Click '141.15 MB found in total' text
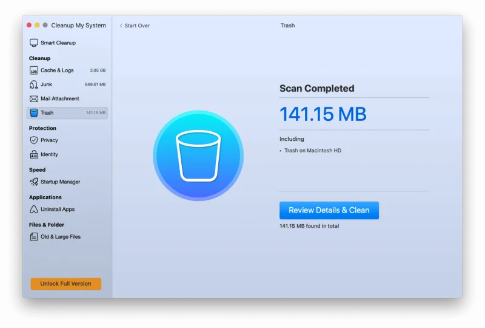This screenshot has width=485, height=328. tap(309, 226)
